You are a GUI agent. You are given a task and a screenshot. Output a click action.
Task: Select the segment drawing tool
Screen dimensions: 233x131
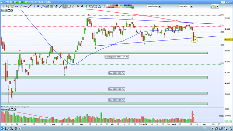click(21, 7)
